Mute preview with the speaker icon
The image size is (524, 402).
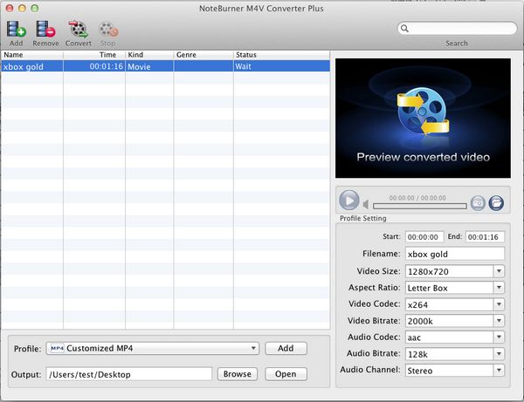point(366,204)
